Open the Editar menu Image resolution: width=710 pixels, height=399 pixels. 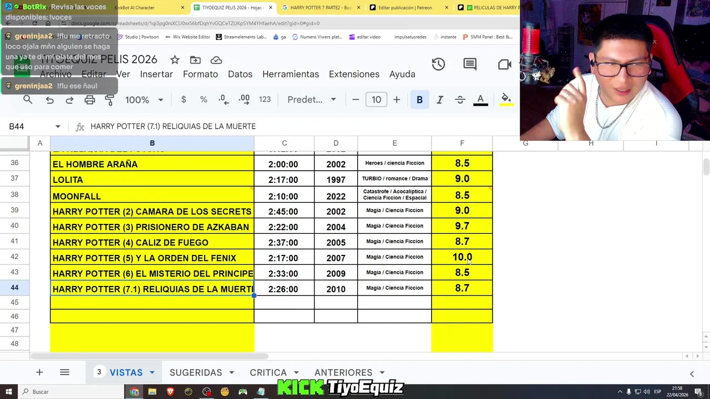[x=94, y=74]
